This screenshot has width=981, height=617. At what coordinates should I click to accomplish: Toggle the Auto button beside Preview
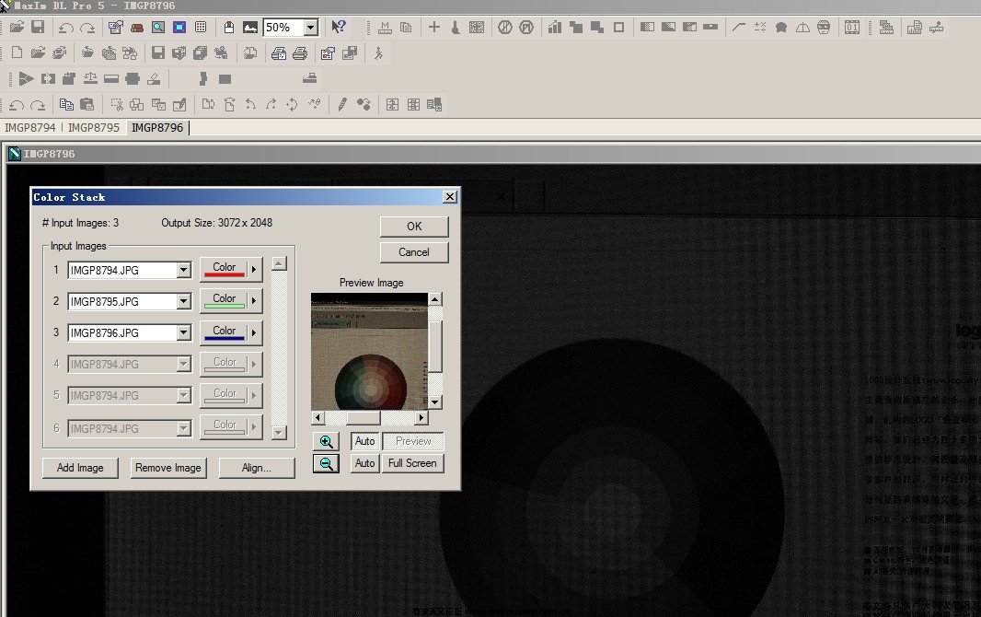tap(364, 441)
